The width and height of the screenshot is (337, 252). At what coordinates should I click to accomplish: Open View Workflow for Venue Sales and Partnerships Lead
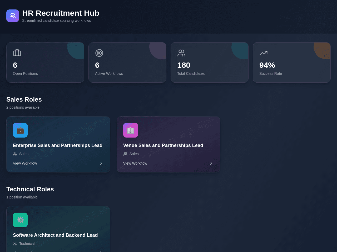tap(135, 163)
